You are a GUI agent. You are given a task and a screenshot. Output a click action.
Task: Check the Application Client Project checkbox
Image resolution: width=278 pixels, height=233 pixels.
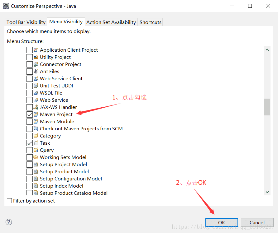pyautogui.click(x=30, y=50)
